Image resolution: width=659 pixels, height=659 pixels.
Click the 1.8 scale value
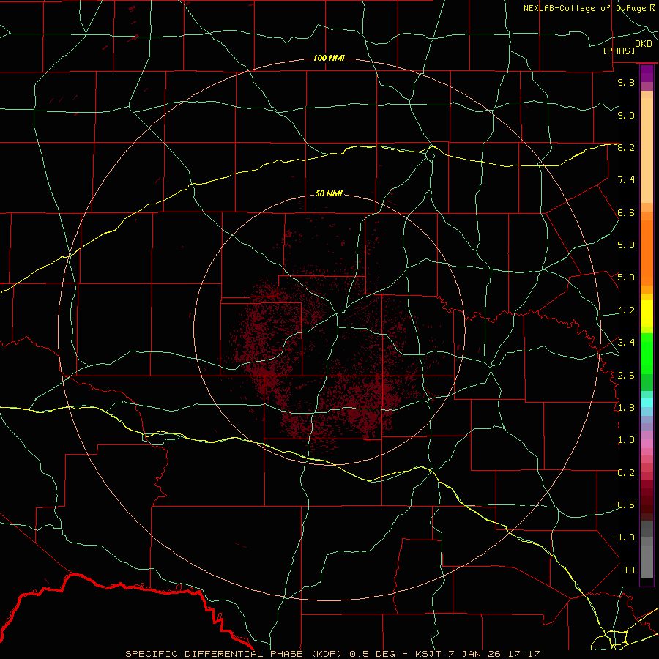626,407
